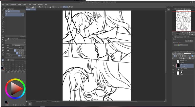Click the Navigator preview thumbnail
This screenshot has height=107, width=195.
(x=183, y=21)
